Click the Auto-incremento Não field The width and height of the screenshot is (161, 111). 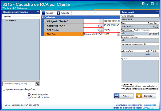(140, 40)
